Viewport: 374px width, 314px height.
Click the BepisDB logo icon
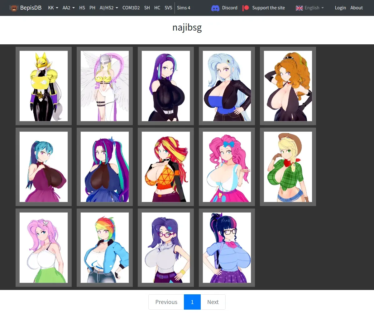click(x=14, y=8)
